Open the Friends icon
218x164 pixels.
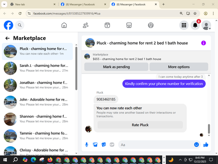pos(85,25)
